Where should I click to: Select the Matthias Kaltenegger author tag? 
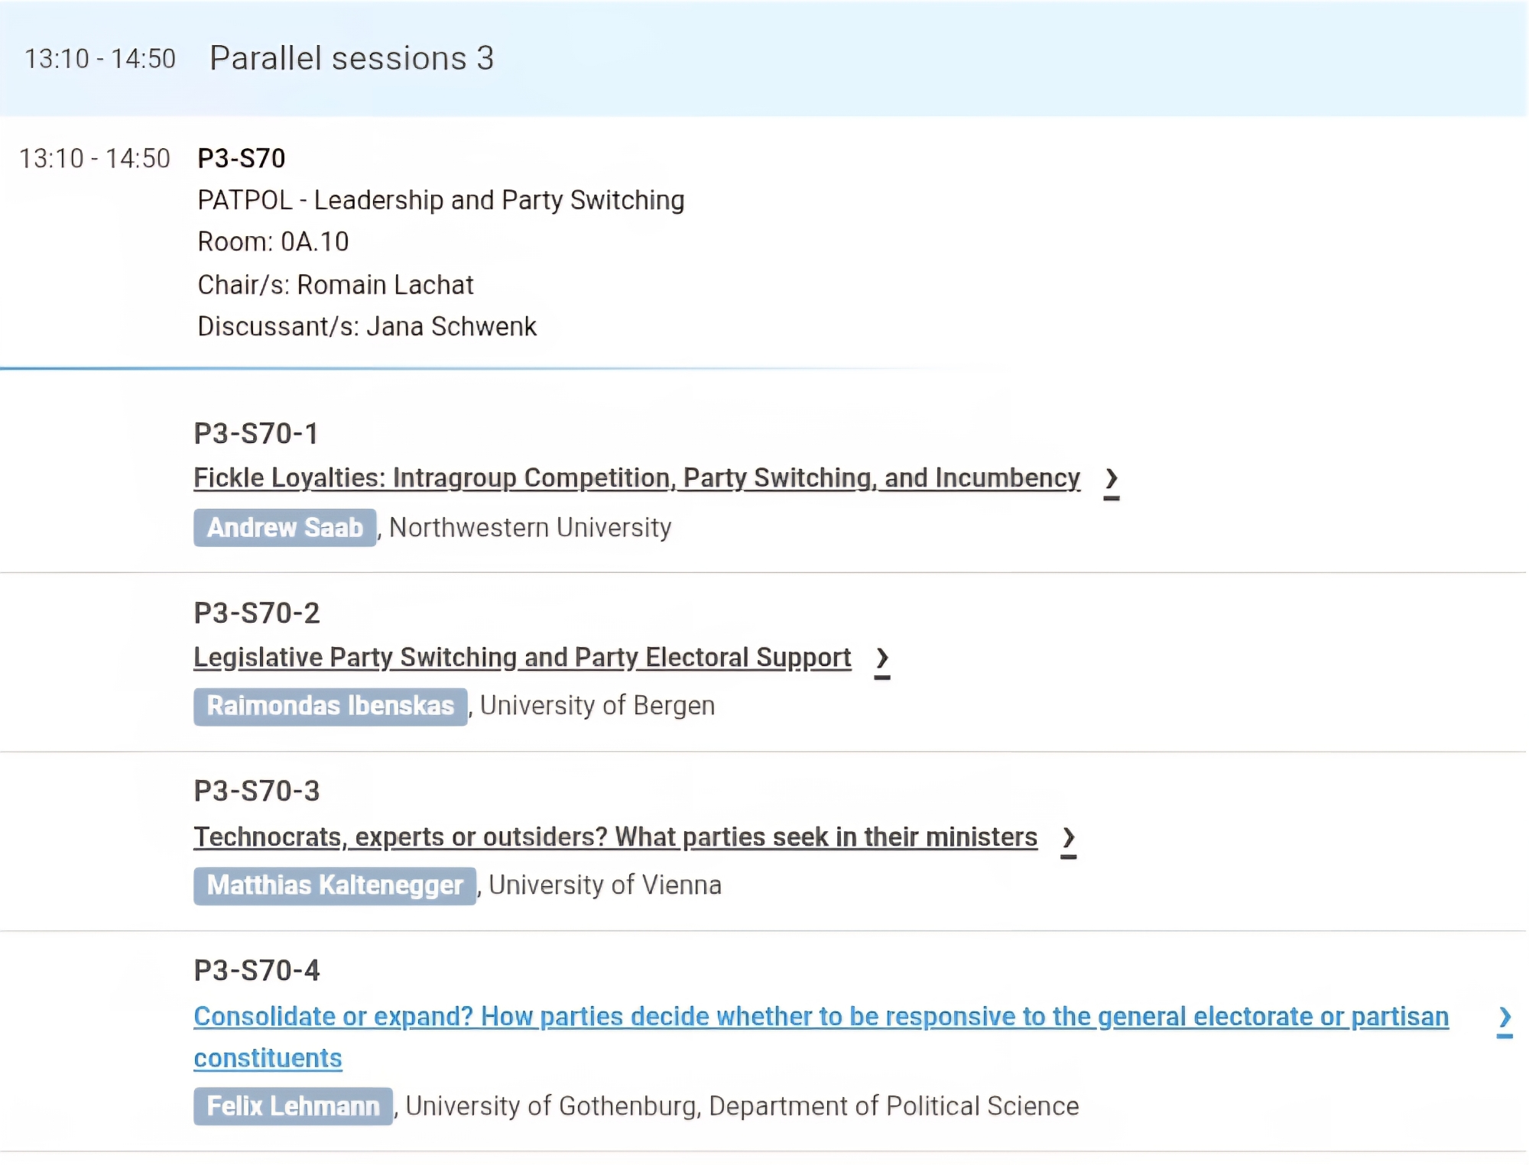(335, 885)
